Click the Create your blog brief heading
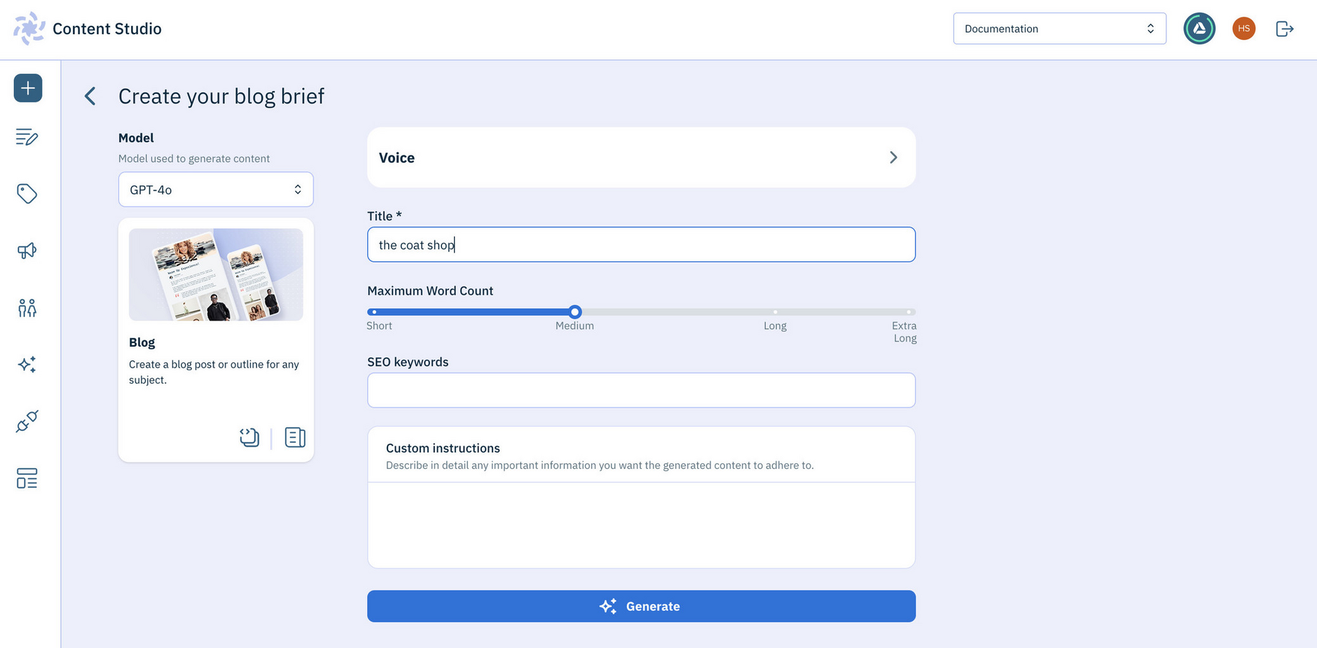Viewport: 1317px width, 648px height. (221, 96)
